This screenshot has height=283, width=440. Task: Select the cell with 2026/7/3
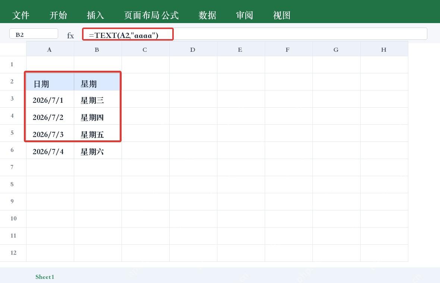point(50,133)
